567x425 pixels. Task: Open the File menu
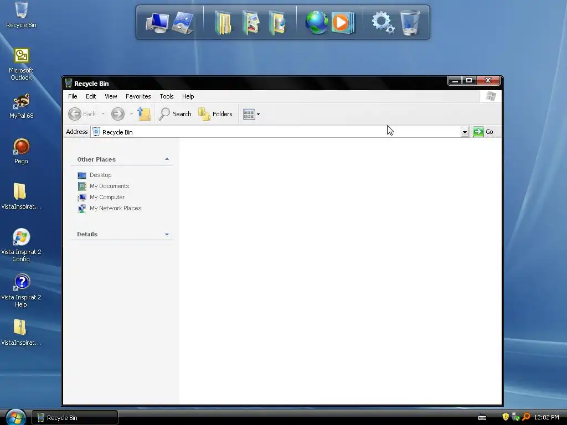click(73, 96)
